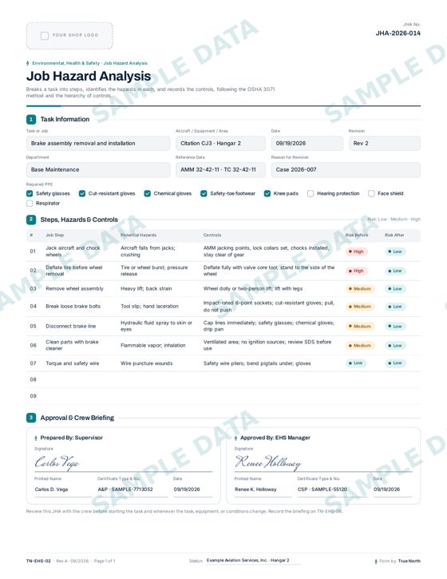Click Reason for Revision field
This screenshot has width=447, height=579.
(346, 169)
